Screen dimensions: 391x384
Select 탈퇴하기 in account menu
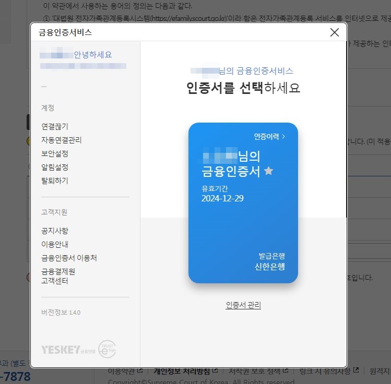tap(55, 181)
